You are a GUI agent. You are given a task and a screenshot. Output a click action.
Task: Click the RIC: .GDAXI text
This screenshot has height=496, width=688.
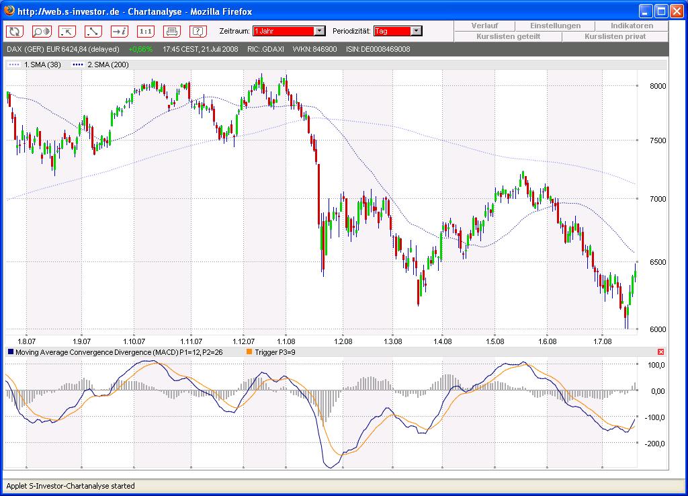point(265,49)
